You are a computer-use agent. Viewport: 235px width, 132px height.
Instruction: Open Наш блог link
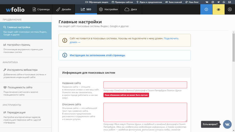pos(192,2)
